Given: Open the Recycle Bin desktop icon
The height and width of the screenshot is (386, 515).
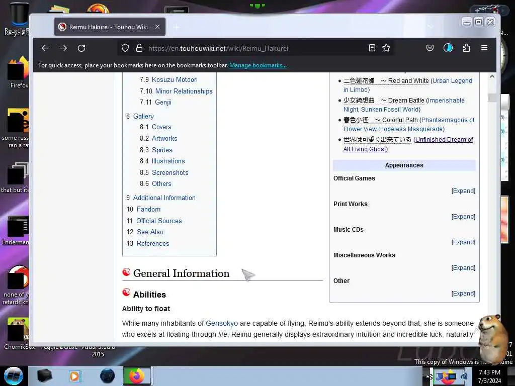Looking at the screenshot, I should 17,19.
